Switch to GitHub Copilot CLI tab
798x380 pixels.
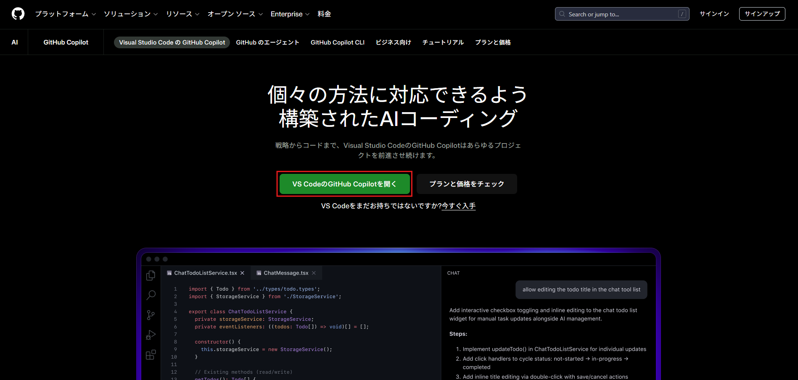click(x=337, y=42)
